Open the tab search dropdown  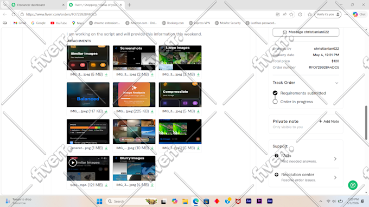click(4, 5)
